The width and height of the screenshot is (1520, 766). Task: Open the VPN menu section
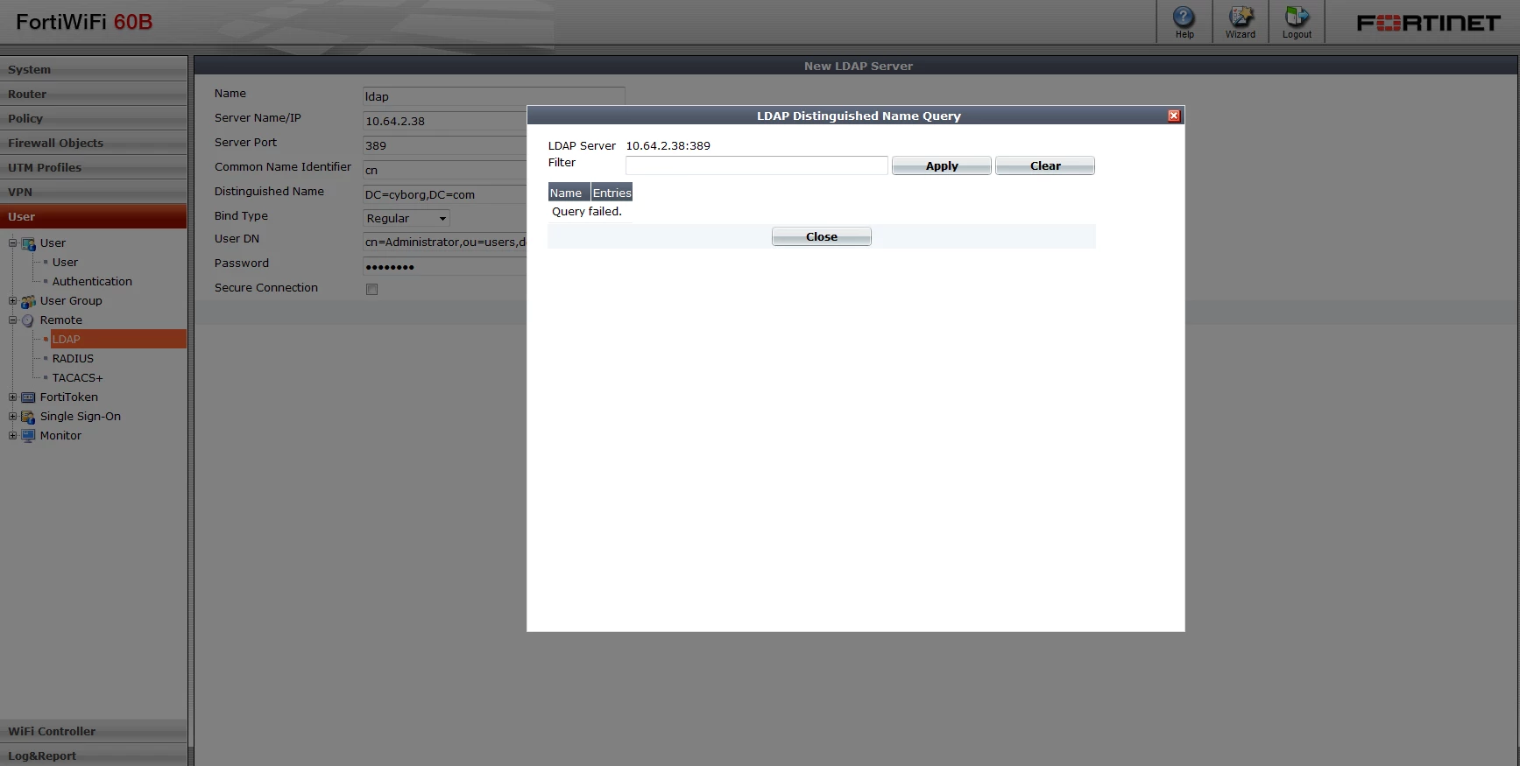coord(94,192)
